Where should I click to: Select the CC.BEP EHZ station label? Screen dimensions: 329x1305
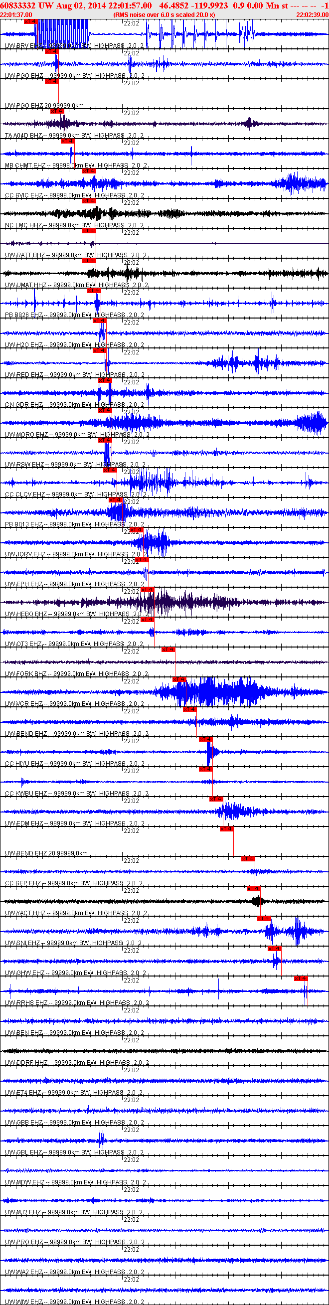(x=74, y=882)
